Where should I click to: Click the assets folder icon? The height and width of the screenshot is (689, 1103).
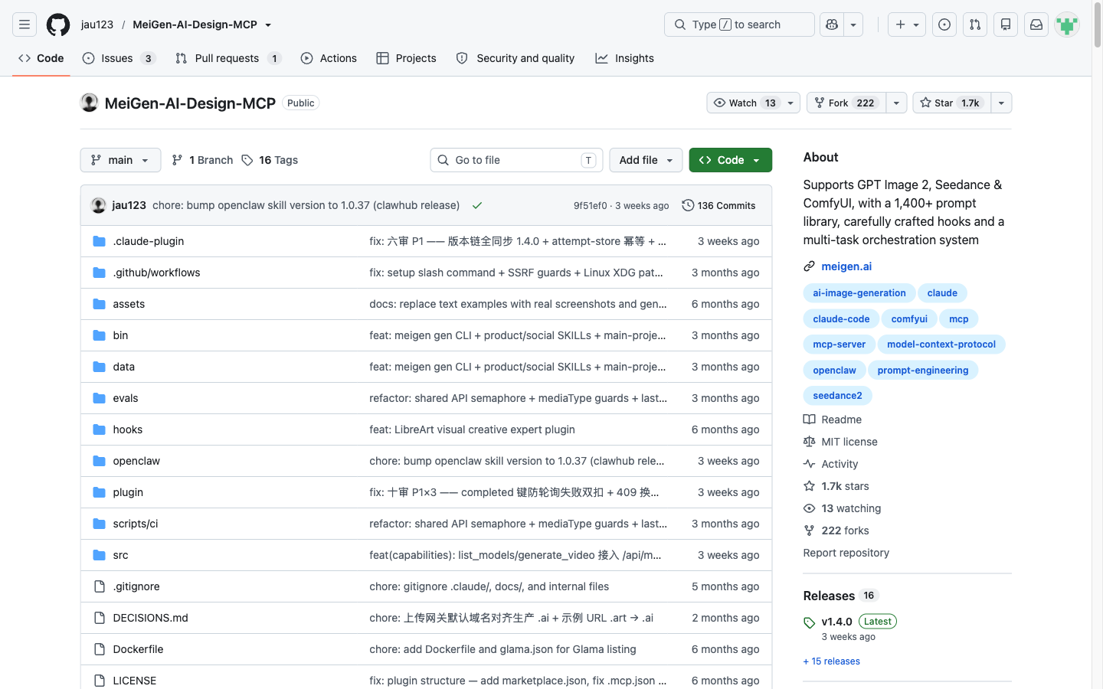[x=99, y=304]
